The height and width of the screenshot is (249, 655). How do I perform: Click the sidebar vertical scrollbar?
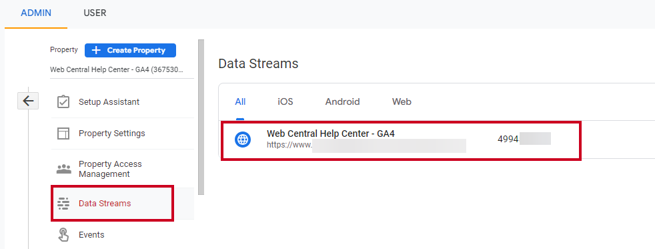201,117
